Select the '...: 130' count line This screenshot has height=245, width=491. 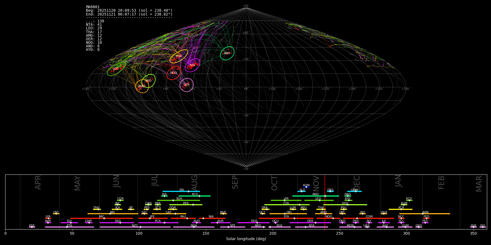click(95, 21)
